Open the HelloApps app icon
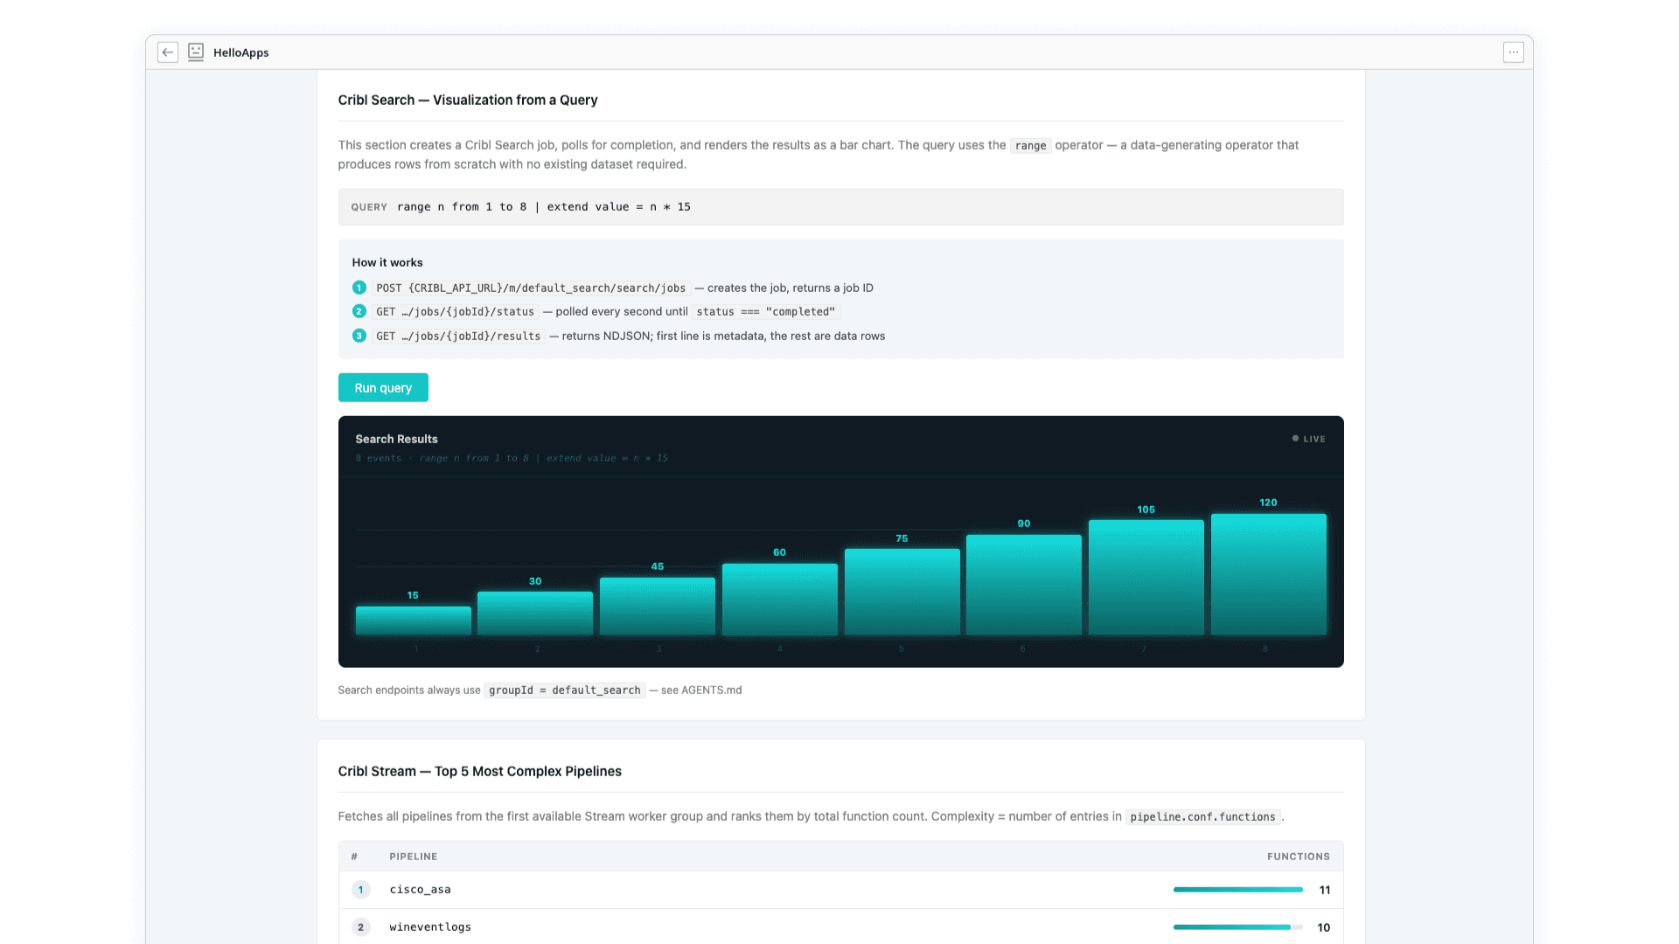The width and height of the screenshot is (1679, 944). click(196, 52)
